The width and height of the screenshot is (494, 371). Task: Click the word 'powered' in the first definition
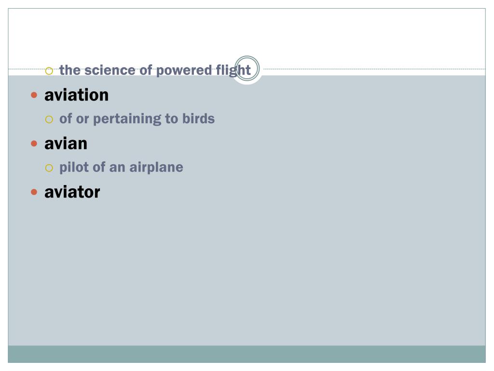[x=184, y=71]
